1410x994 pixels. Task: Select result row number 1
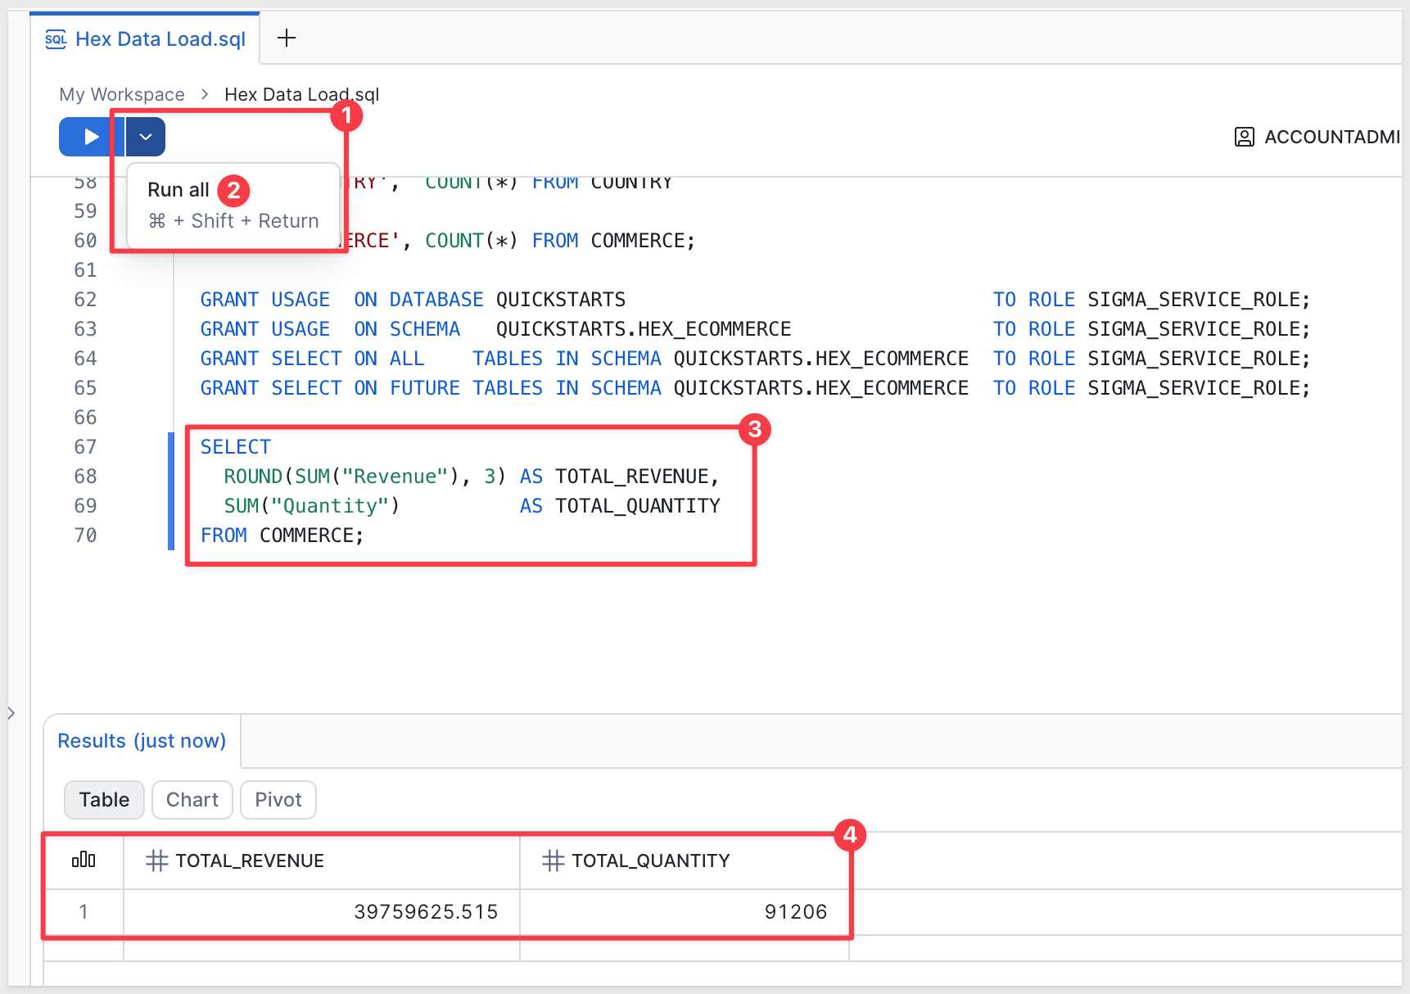[x=84, y=912]
